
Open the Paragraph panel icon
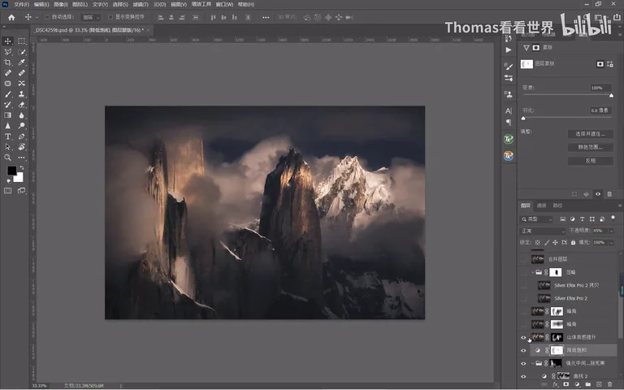[x=508, y=122]
